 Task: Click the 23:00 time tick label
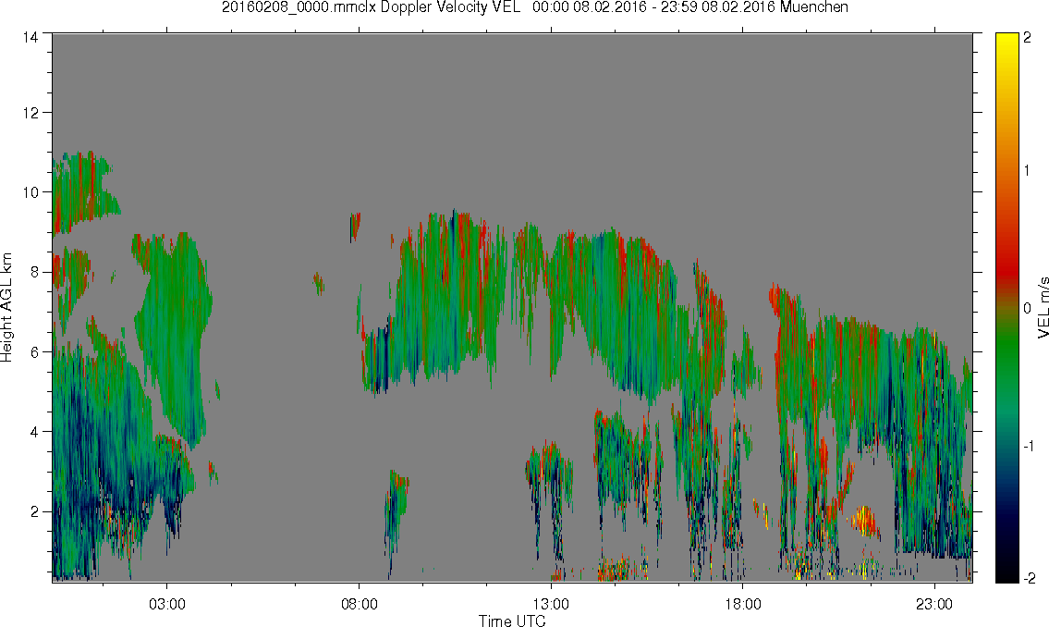tap(934, 604)
